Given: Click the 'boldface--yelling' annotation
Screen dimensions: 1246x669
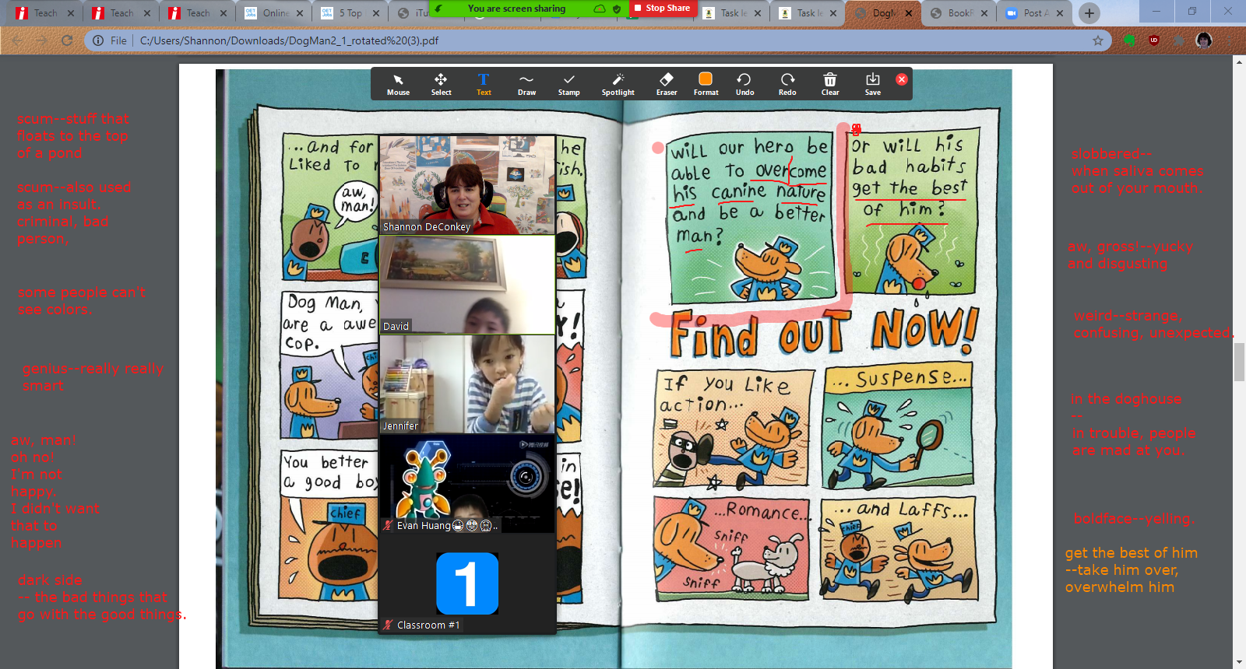Looking at the screenshot, I should 1134,519.
